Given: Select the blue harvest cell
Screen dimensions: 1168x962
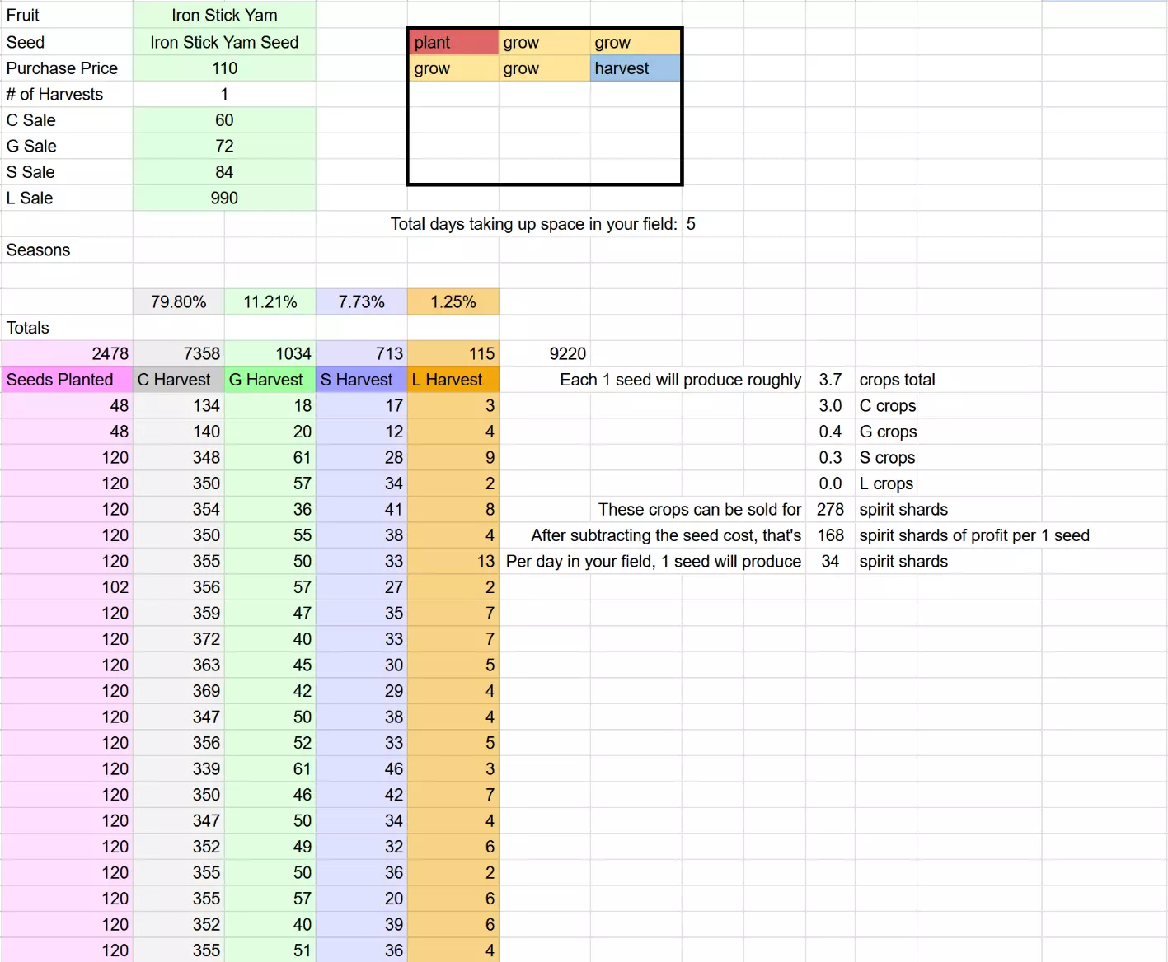Looking at the screenshot, I should pos(635,68).
